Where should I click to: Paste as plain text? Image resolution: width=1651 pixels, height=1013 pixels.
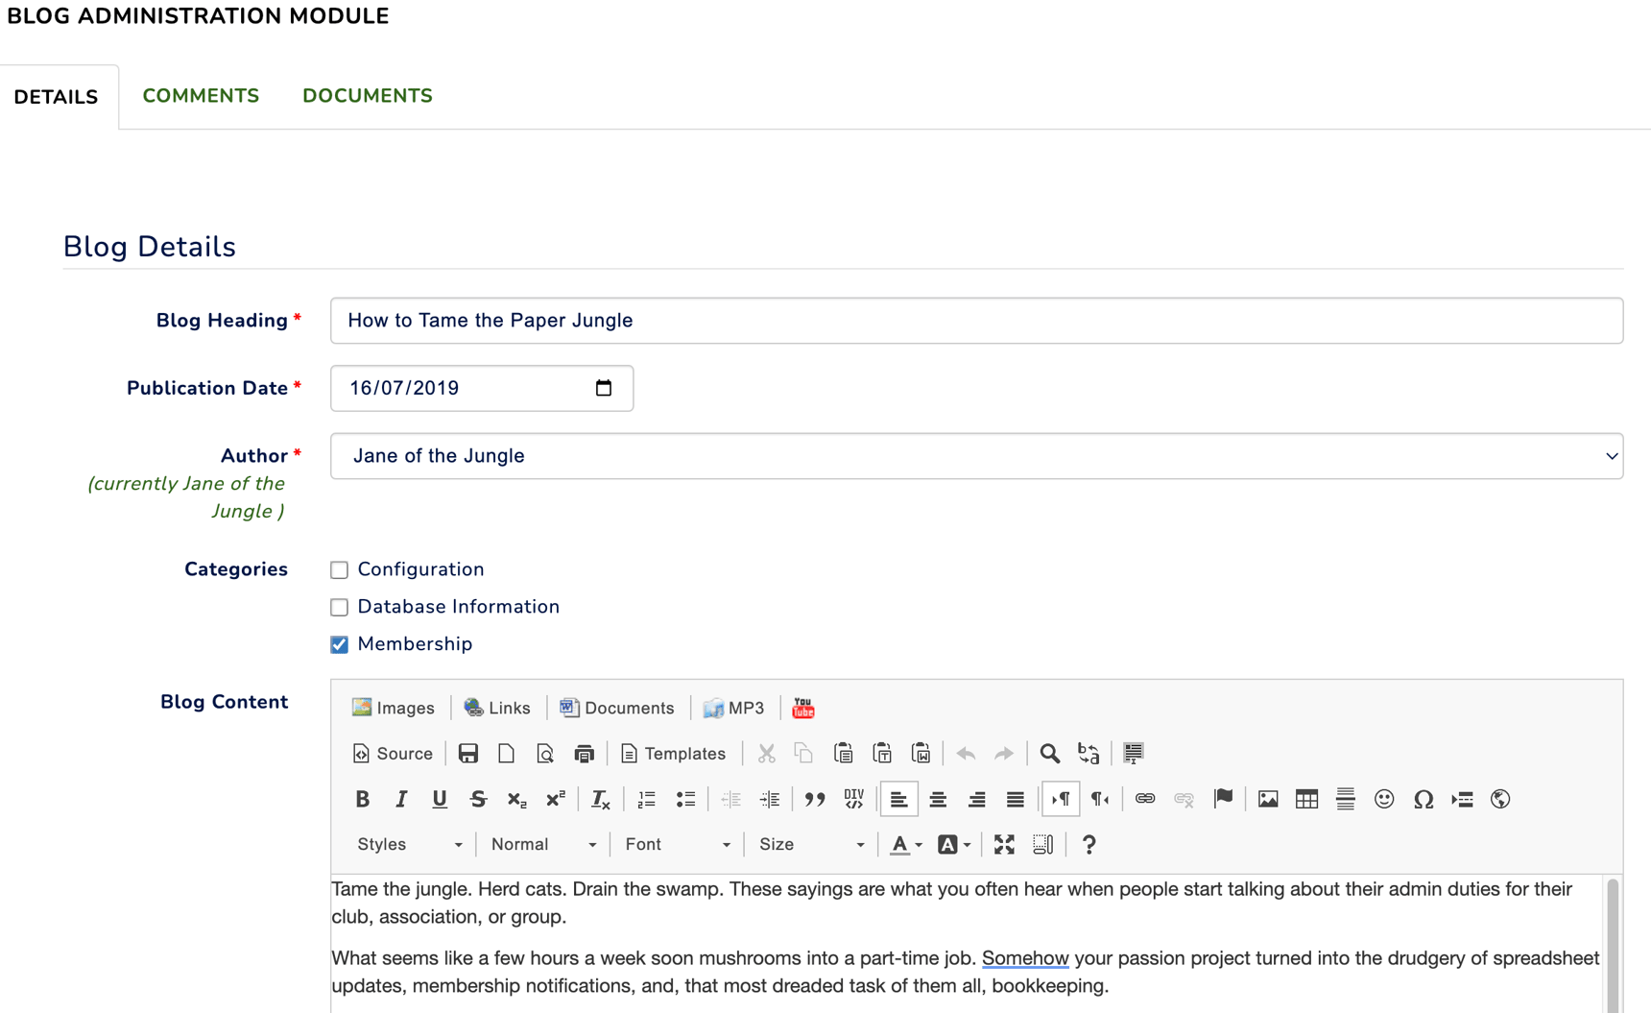pos(882,754)
